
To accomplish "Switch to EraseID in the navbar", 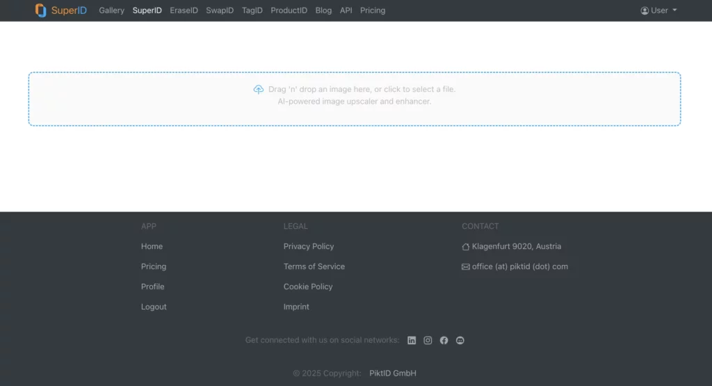I will 184,10.
